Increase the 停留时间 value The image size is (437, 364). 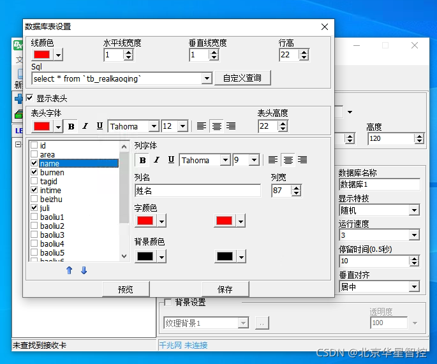415,259
